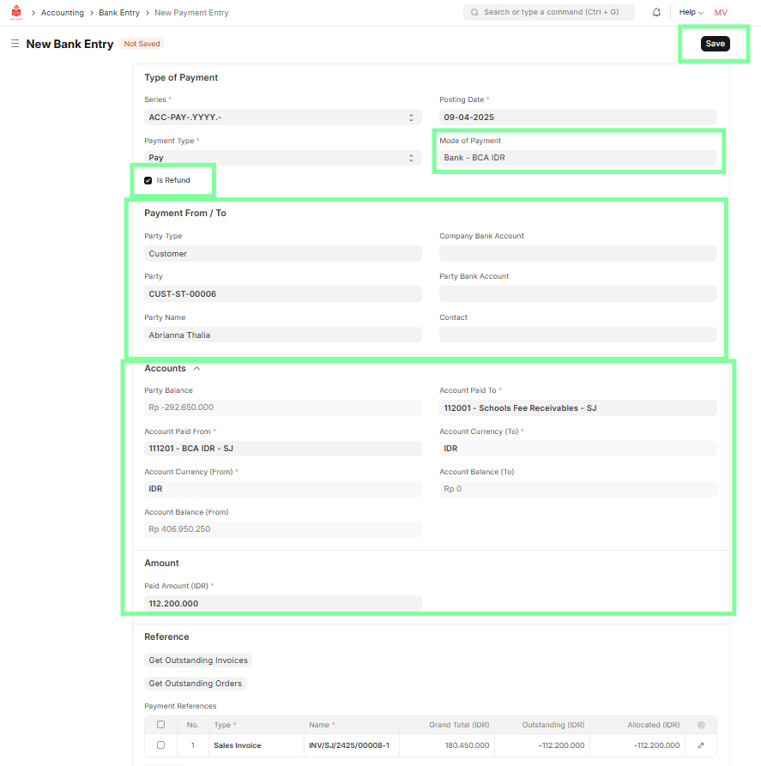Edit the Sales Invoice row with pencil icon
This screenshot has width=761, height=766.
point(701,745)
